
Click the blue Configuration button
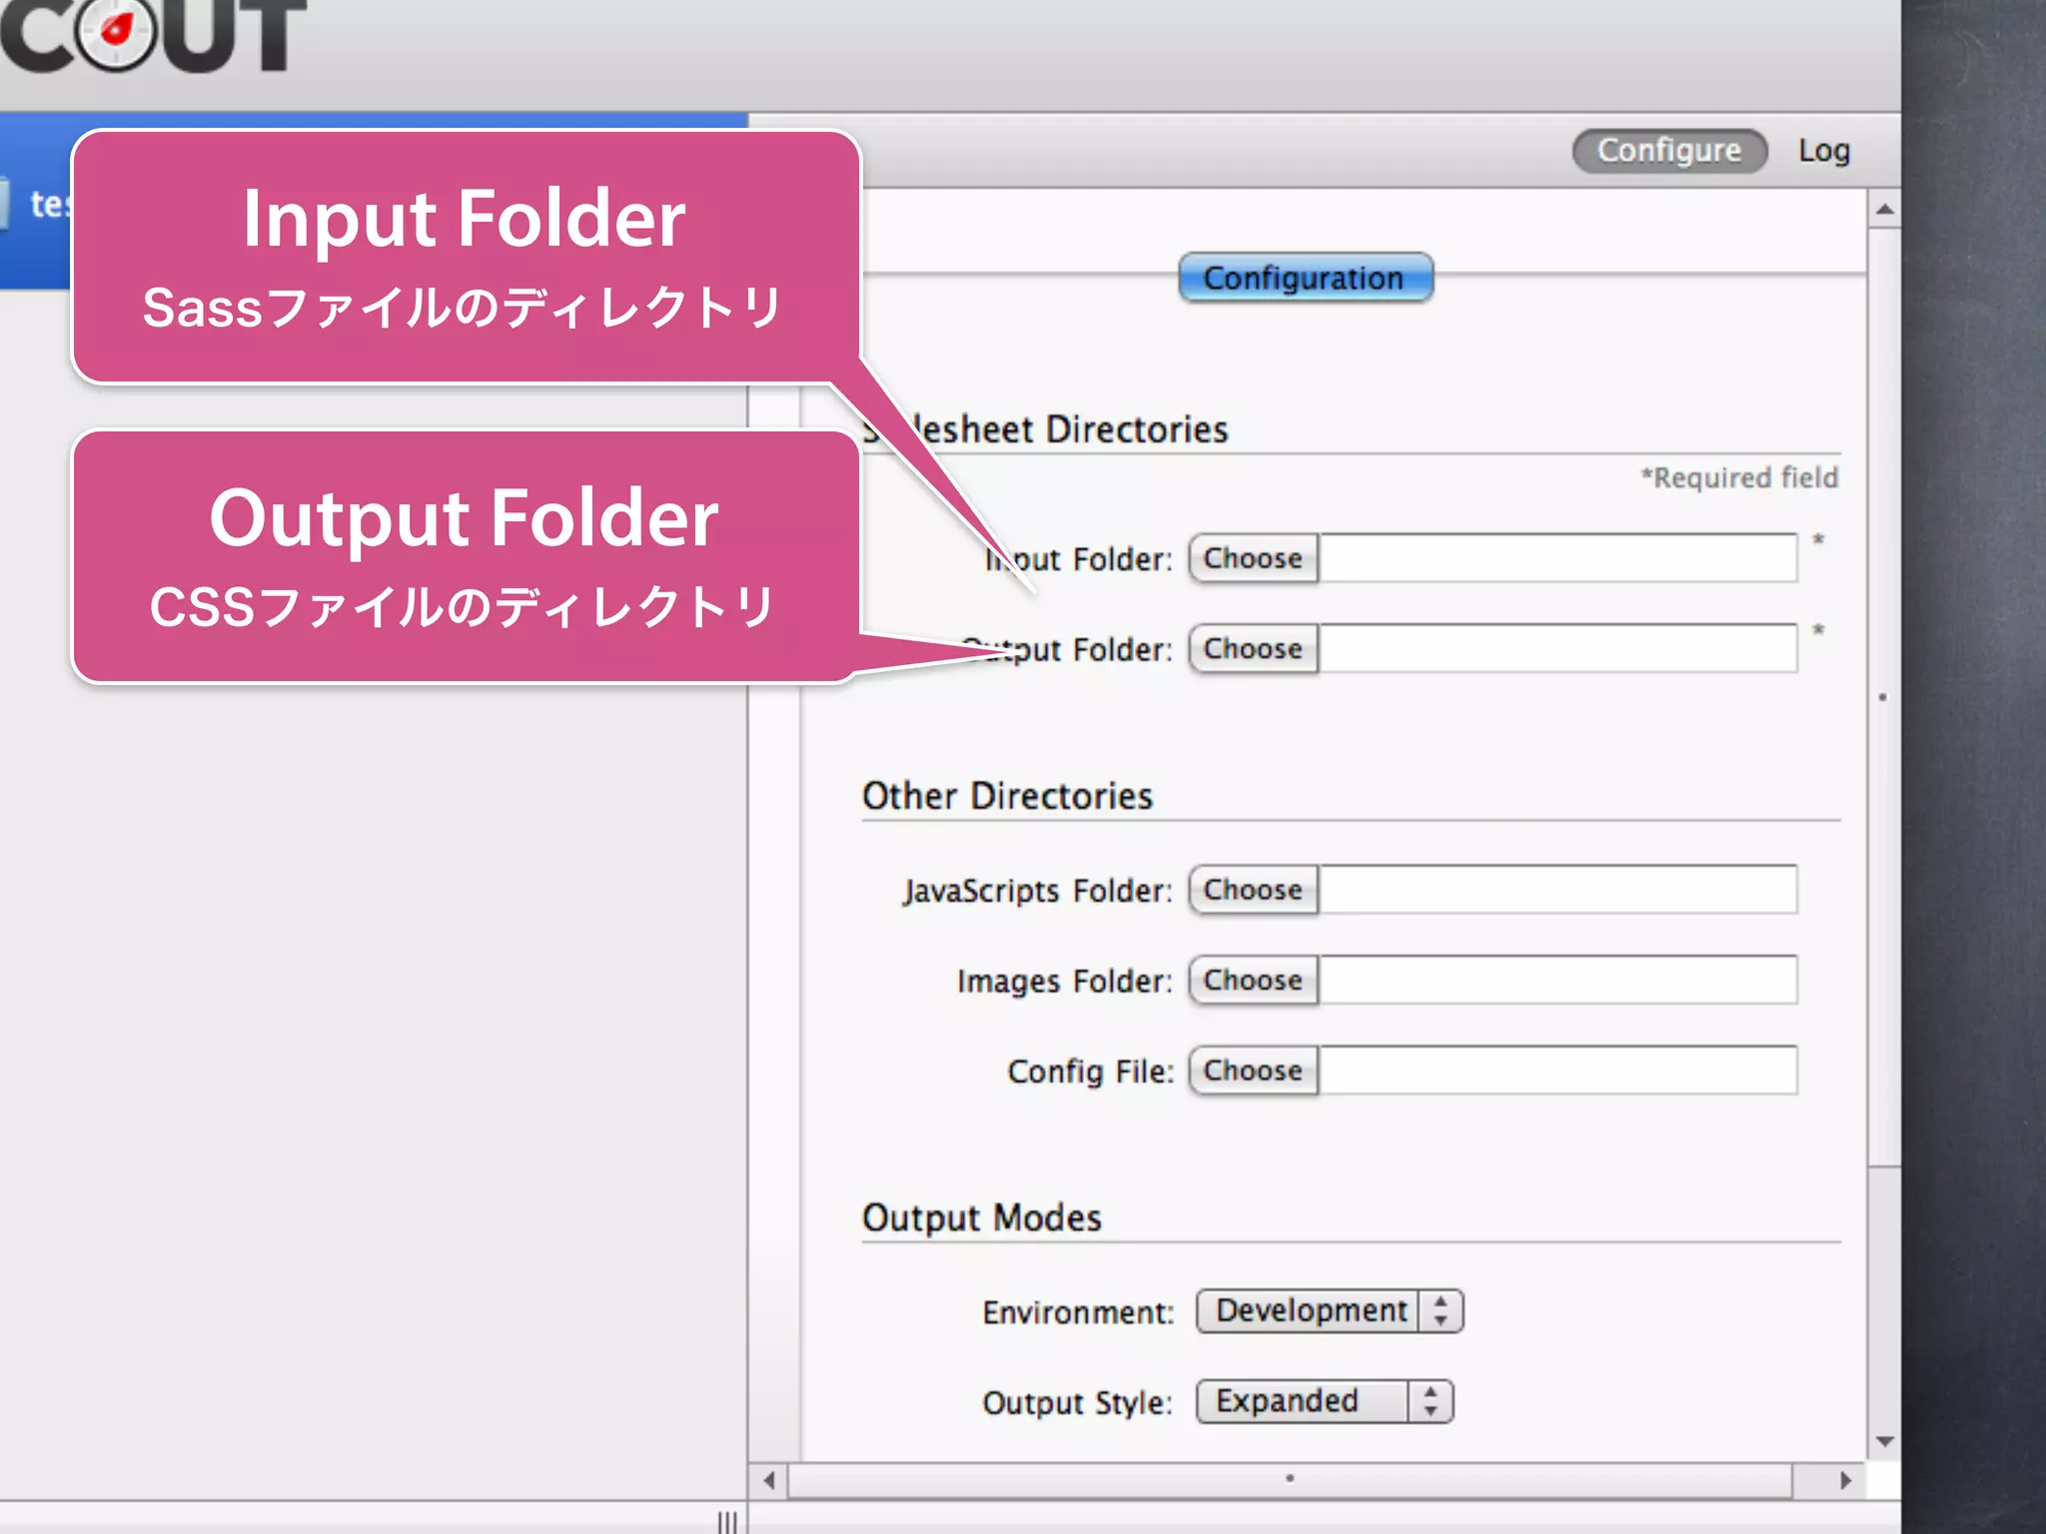[1306, 278]
